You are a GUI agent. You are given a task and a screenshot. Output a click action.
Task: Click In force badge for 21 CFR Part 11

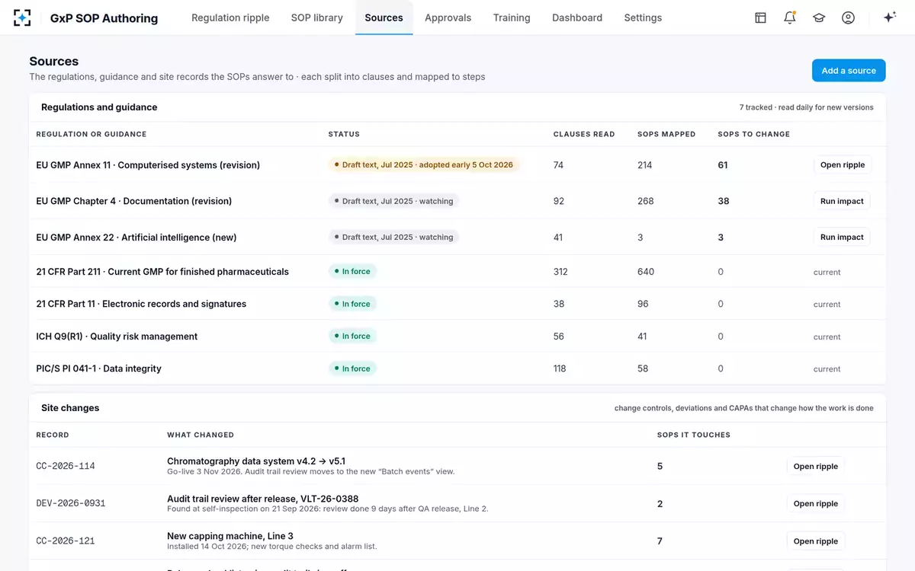tap(352, 304)
